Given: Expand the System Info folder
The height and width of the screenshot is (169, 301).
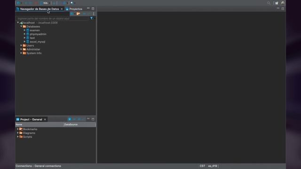Looking at the screenshot, I should (x=21, y=53).
